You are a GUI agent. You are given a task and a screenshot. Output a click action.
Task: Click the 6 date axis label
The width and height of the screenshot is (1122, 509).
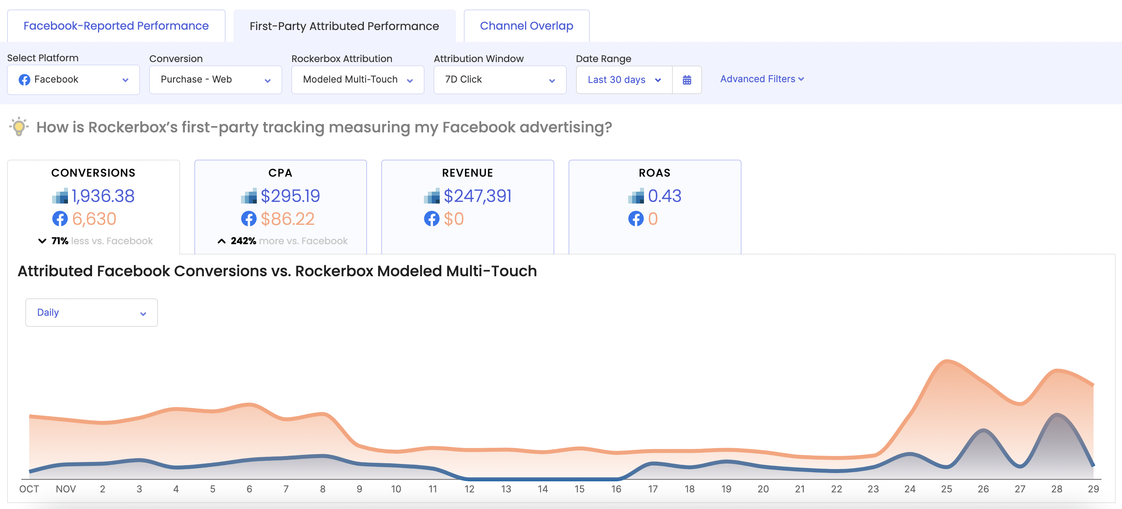point(249,489)
